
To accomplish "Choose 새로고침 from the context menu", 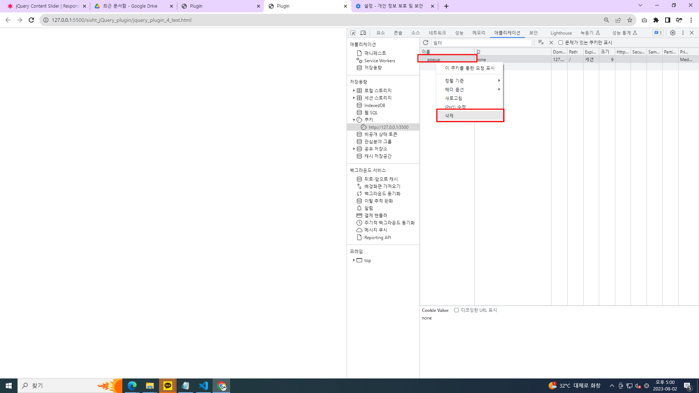I will click(x=454, y=98).
